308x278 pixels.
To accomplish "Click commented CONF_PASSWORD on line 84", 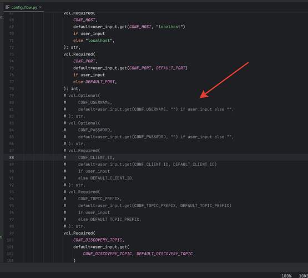I will coord(94,130).
